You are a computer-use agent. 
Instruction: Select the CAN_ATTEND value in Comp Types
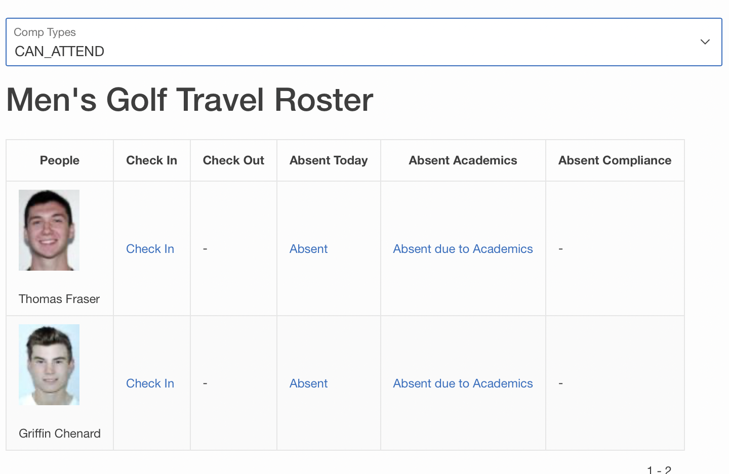tap(60, 52)
